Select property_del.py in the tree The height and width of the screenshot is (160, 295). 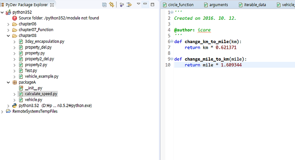click(x=38, y=47)
